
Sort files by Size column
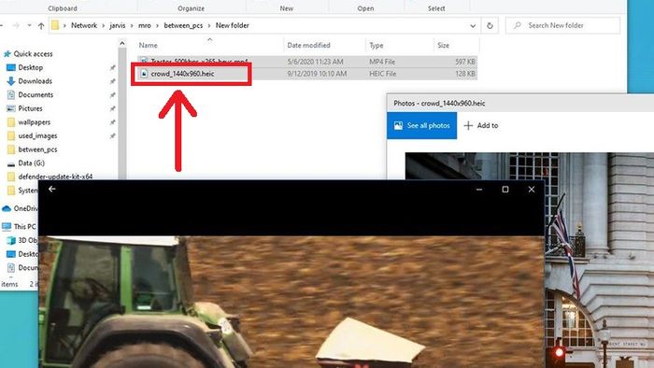click(x=456, y=45)
